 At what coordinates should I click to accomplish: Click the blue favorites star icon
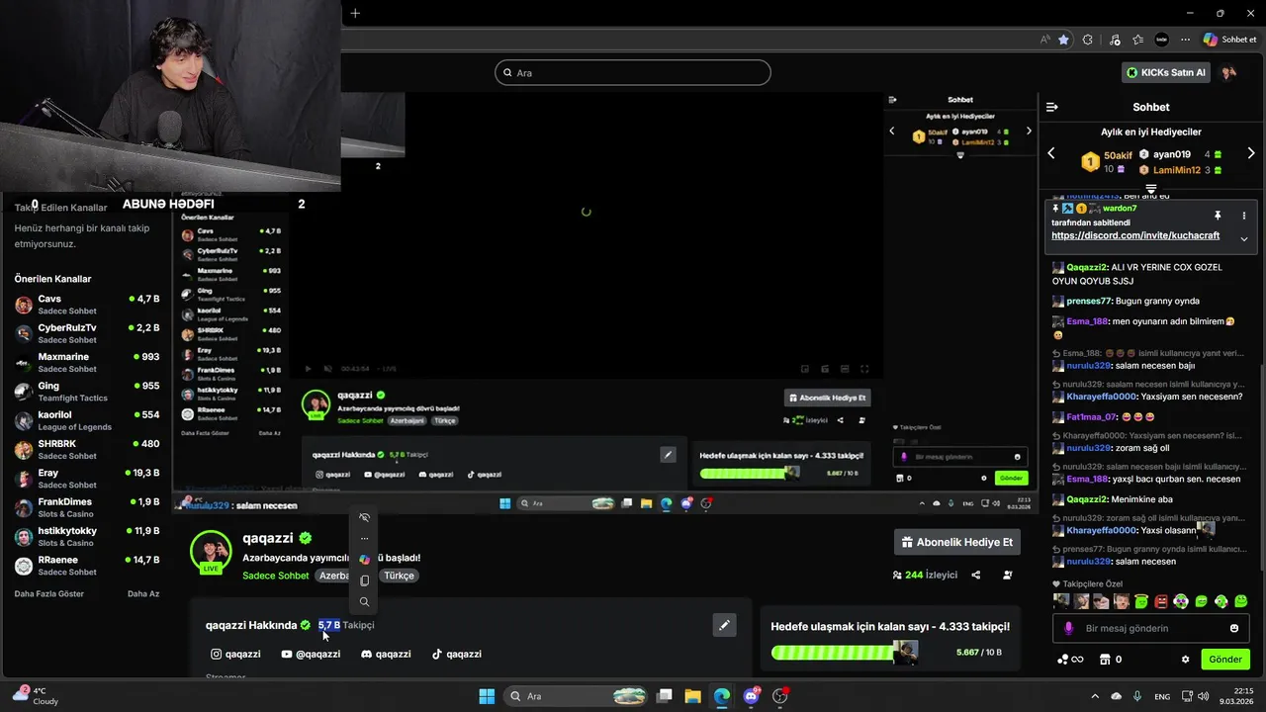tap(1063, 40)
